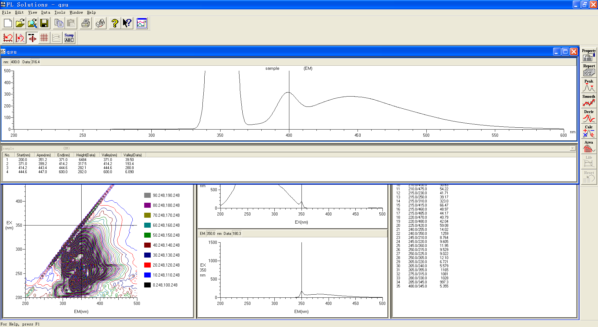Click the EM value field showing 350.0
Viewport: 598px width, 327px height.
(211, 234)
